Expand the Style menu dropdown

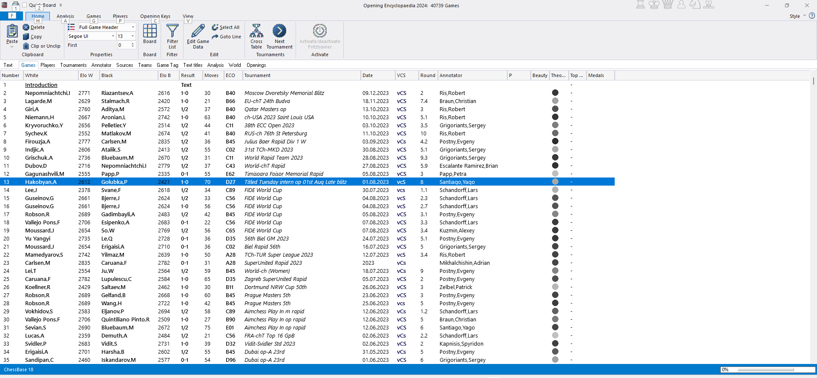coord(804,16)
